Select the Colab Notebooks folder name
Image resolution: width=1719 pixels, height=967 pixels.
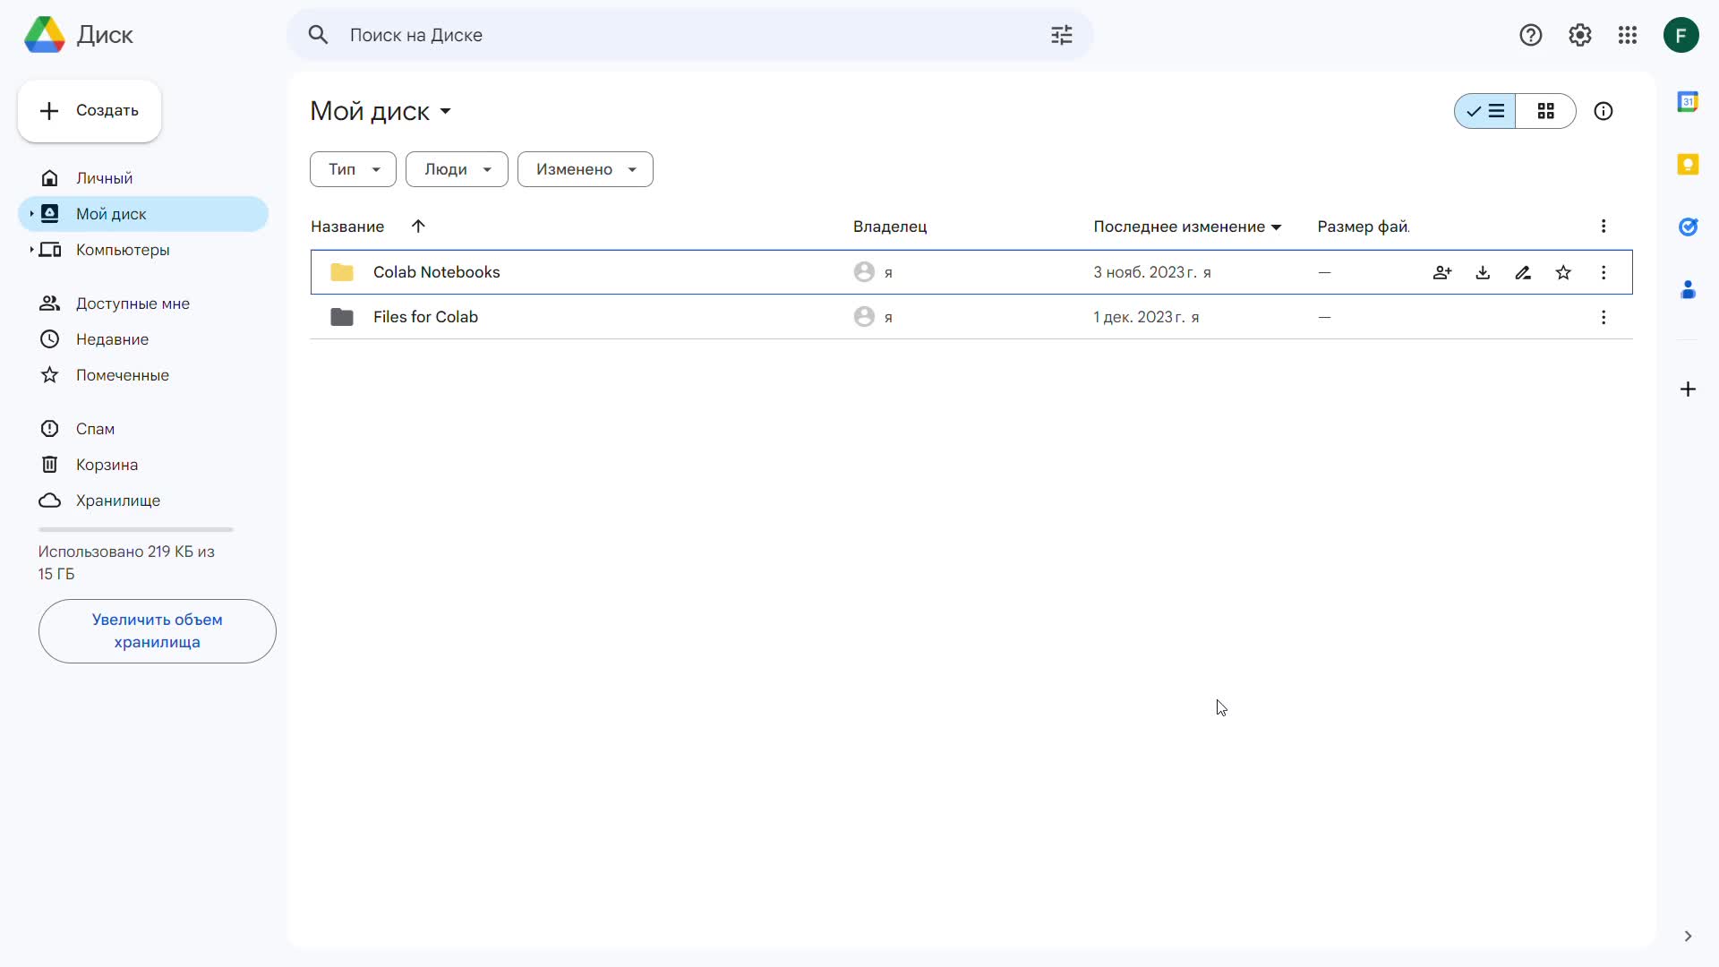(437, 272)
